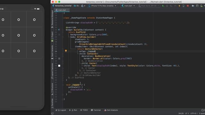Stop the running app with red square
Viewport: 205px width, 115px height.
pyautogui.click(x=188, y=6)
